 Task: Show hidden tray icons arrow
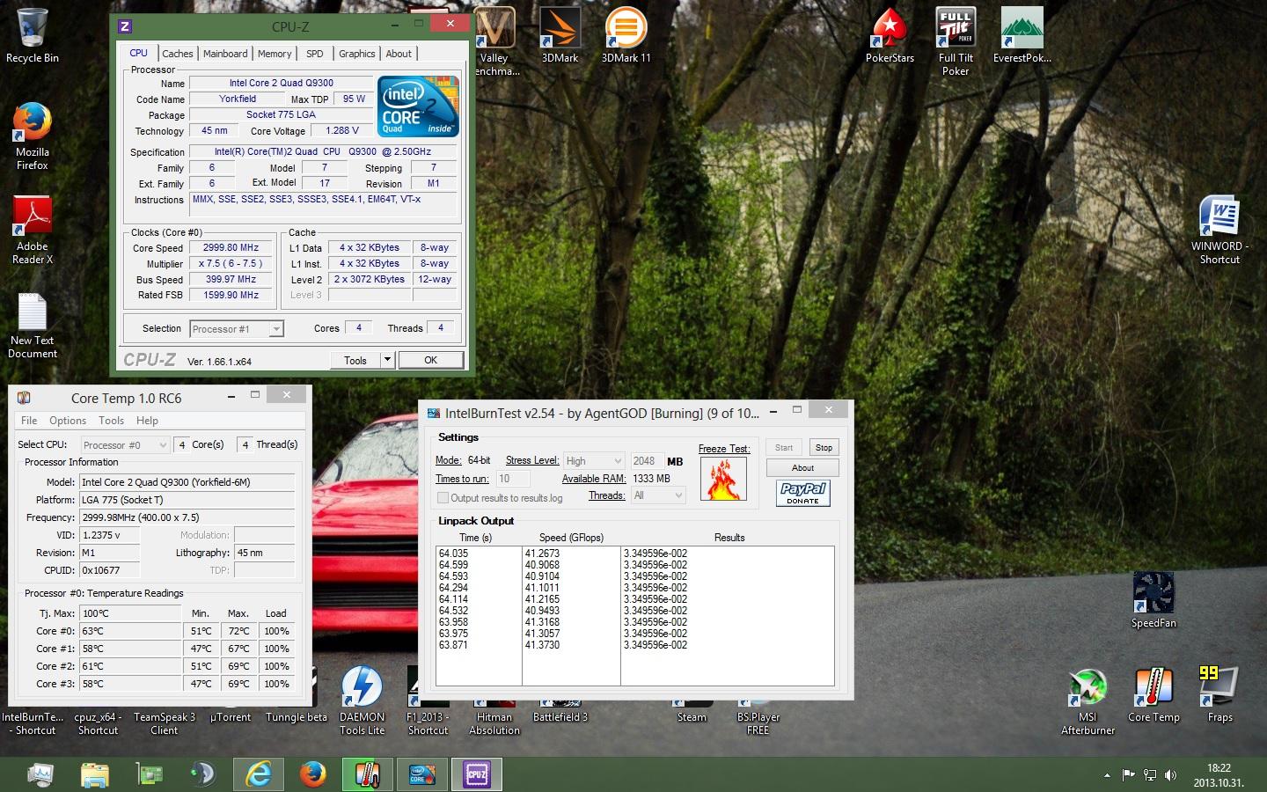[x=1107, y=775]
